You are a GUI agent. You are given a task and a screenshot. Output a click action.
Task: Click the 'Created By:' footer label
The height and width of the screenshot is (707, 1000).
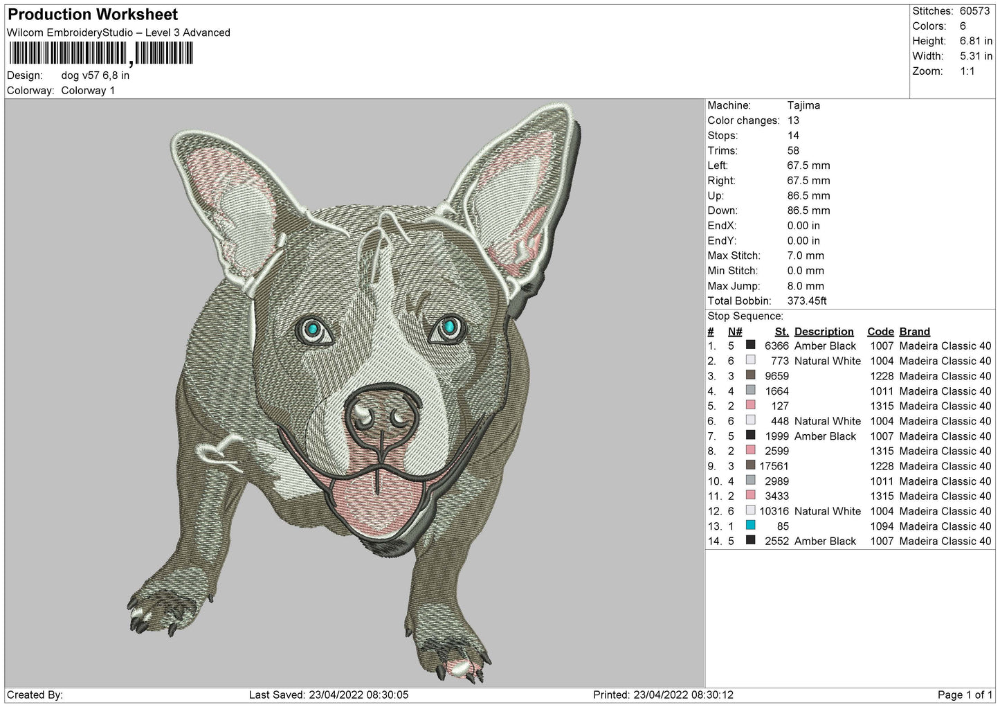pos(35,695)
